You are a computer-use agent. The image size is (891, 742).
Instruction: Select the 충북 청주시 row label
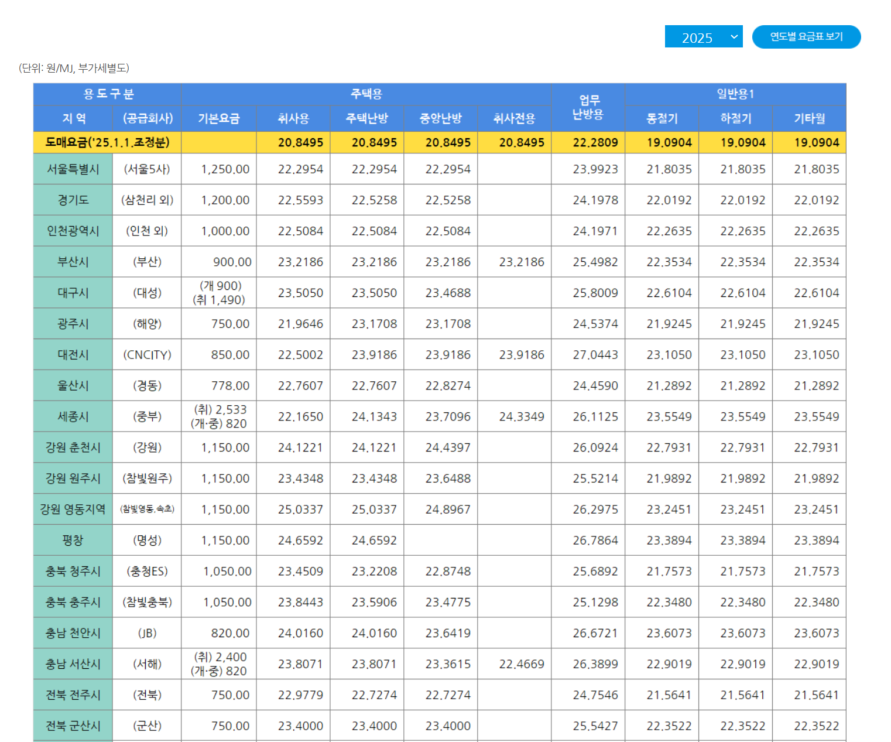tap(73, 572)
